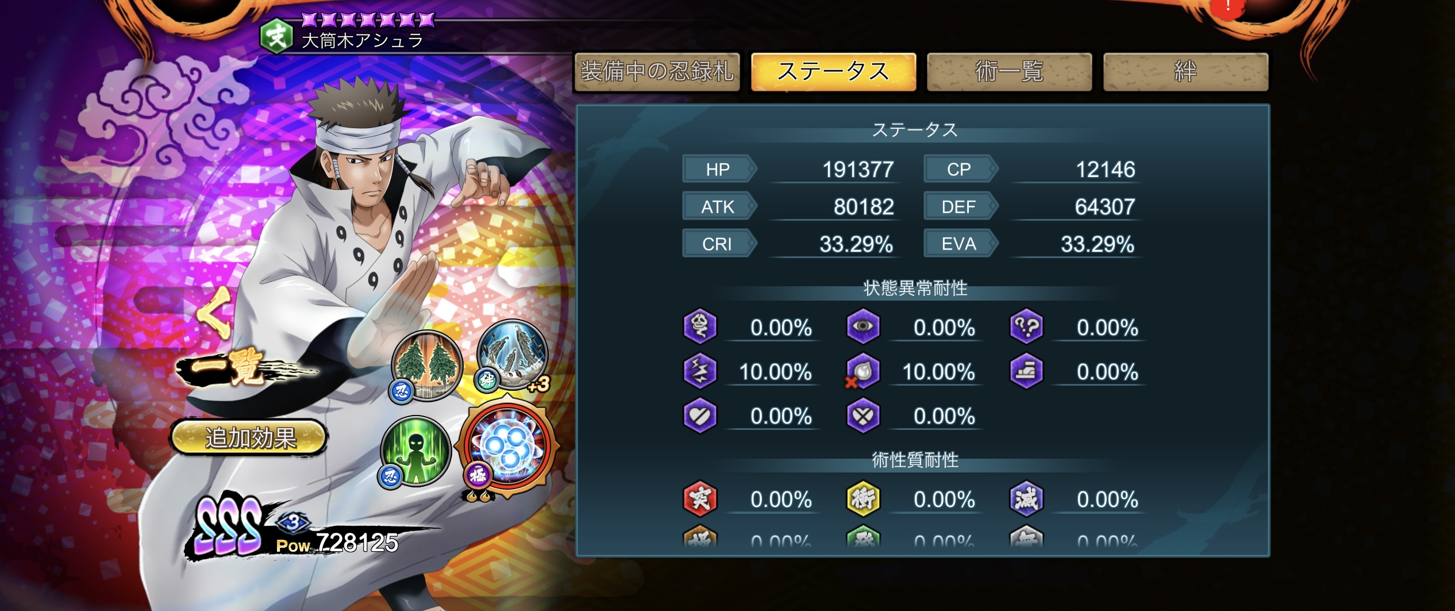Image resolution: width=1455 pixels, height=611 pixels.
Task: Select the blue orbs ultimate jutsu icon
Action: click(507, 447)
